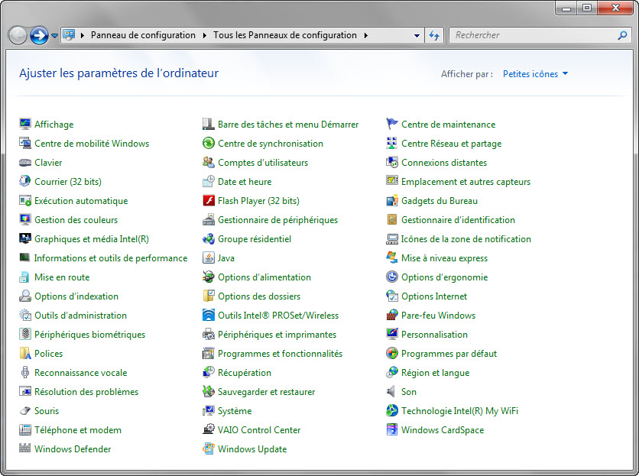Viewport: 639px width, 476px height.
Task: Open Programmes et fonctionnalités link
Action: pos(280,353)
